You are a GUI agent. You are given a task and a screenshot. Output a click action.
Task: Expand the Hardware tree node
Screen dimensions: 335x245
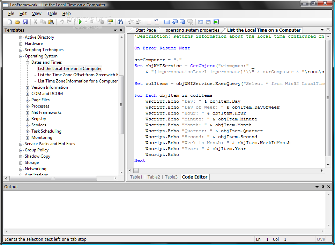pos(21,44)
